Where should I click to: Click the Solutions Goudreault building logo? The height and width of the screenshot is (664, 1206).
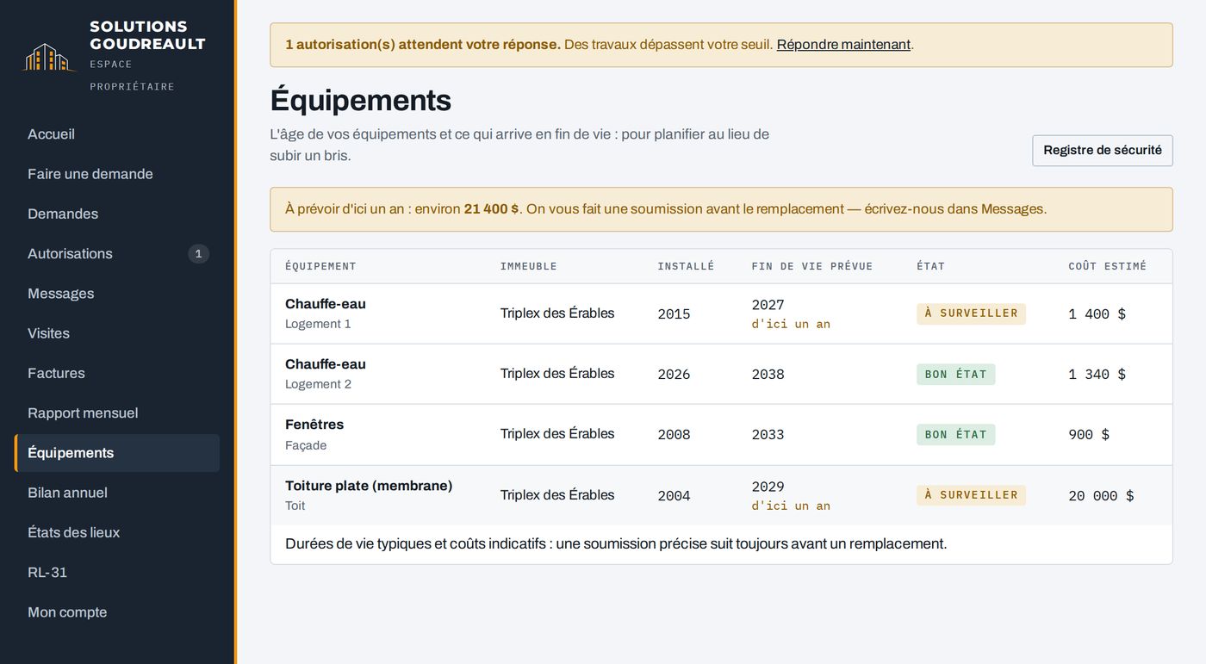(x=49, y=57)
